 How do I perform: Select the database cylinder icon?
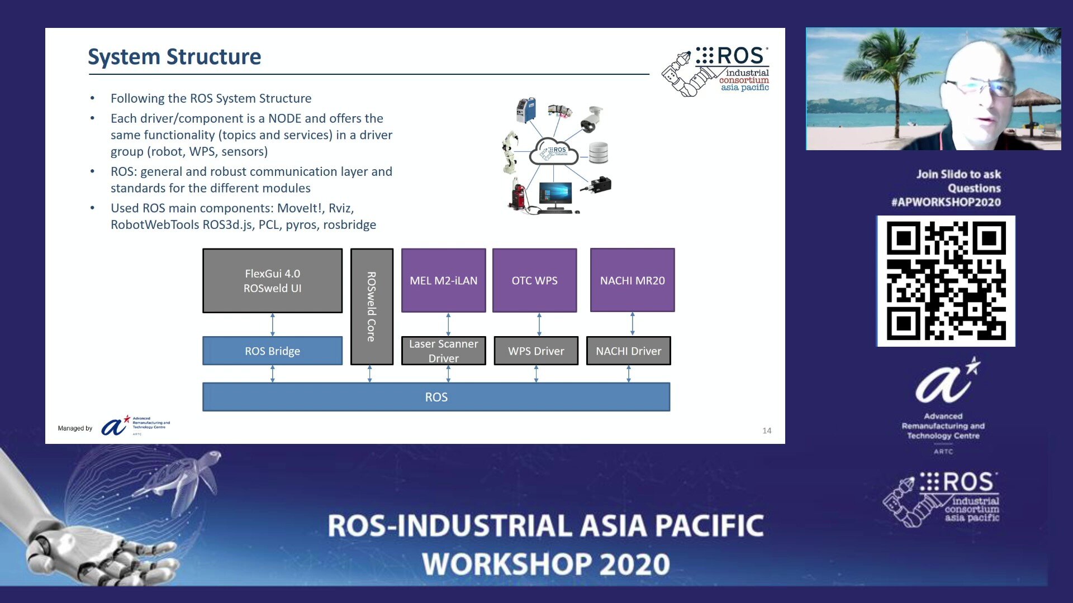tap(598, 153)
